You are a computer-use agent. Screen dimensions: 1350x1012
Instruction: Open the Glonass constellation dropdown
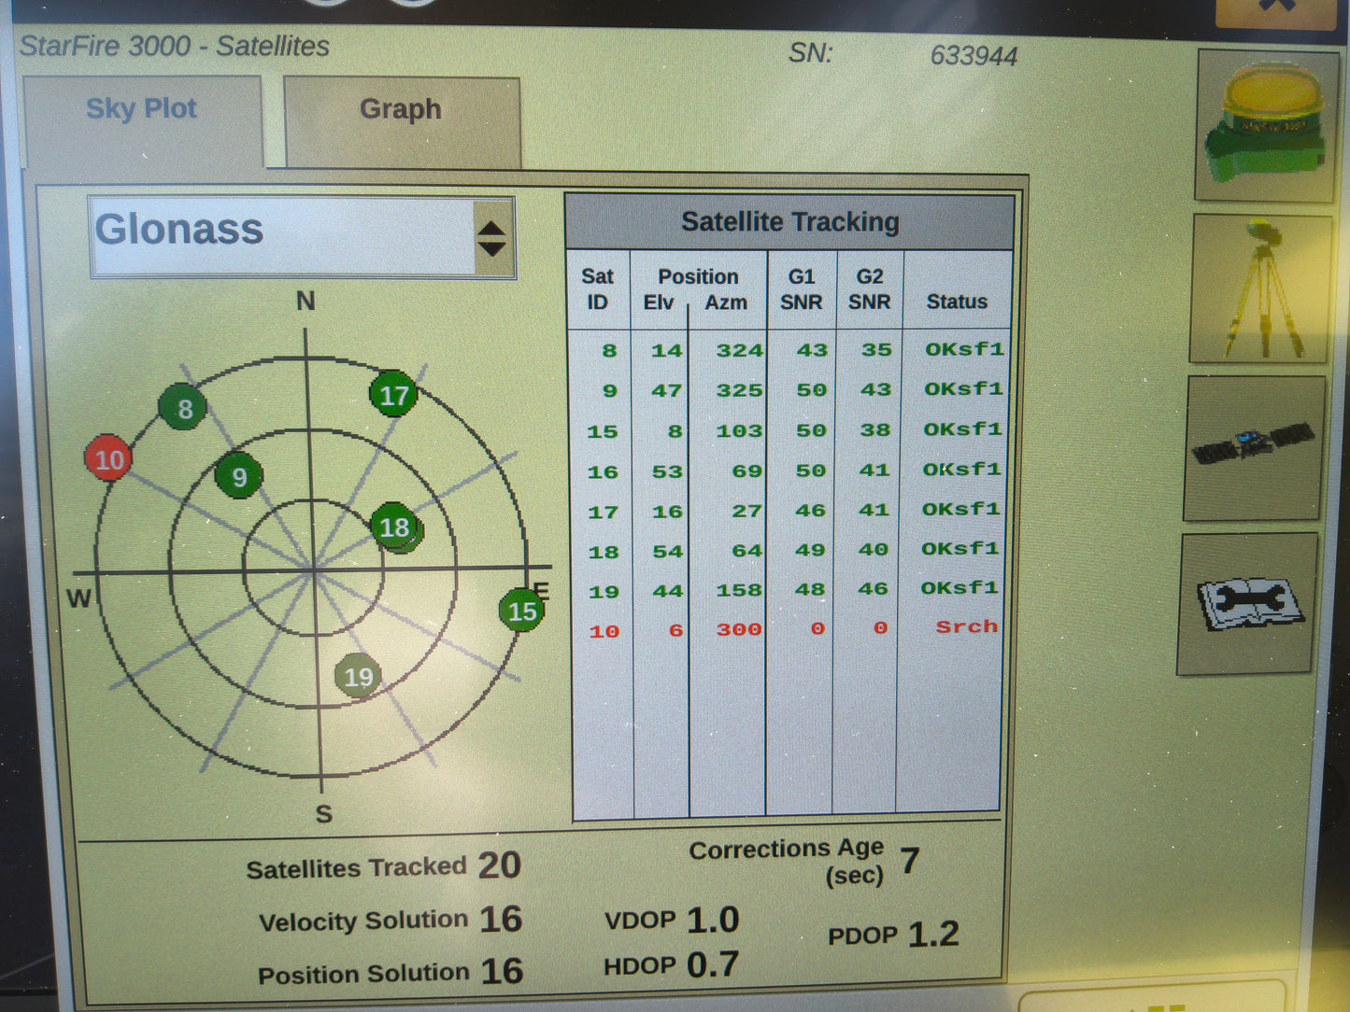[302, 237]
